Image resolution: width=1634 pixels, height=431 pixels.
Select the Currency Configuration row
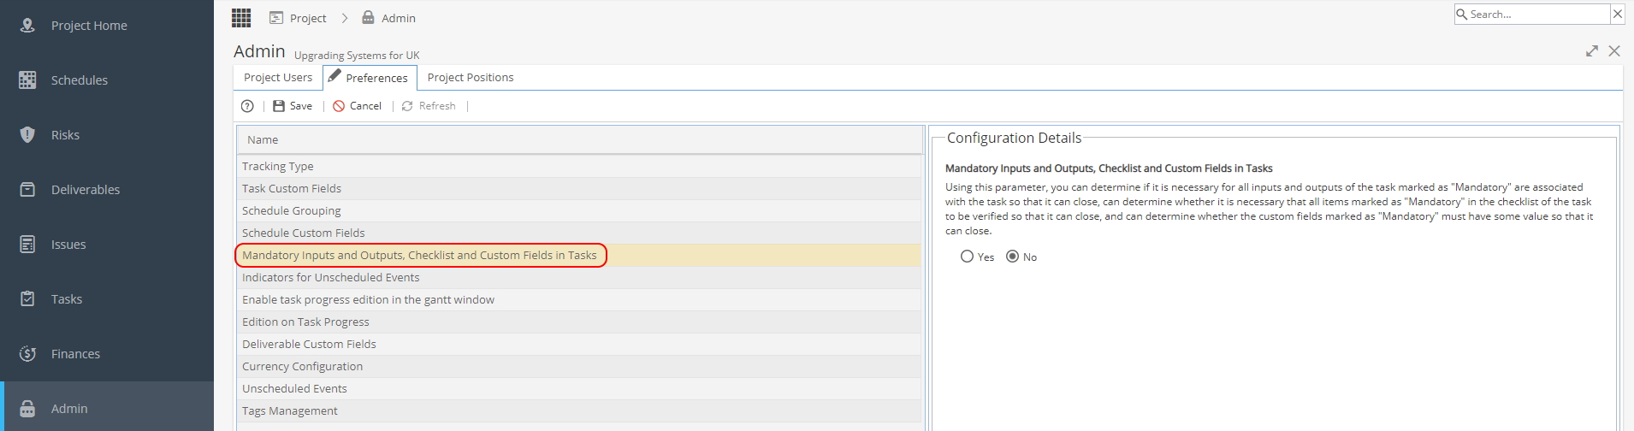579,367
